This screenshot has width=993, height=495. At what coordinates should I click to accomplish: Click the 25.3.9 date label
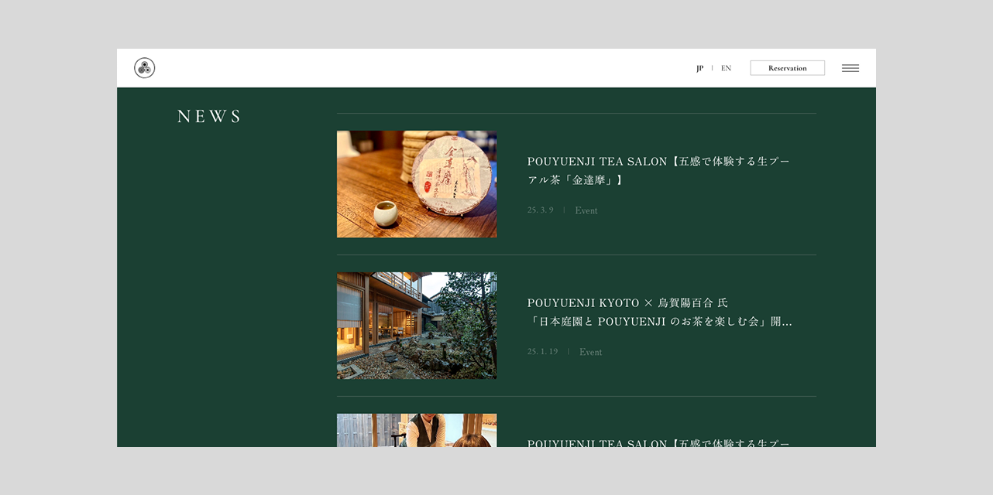(541, 210)
